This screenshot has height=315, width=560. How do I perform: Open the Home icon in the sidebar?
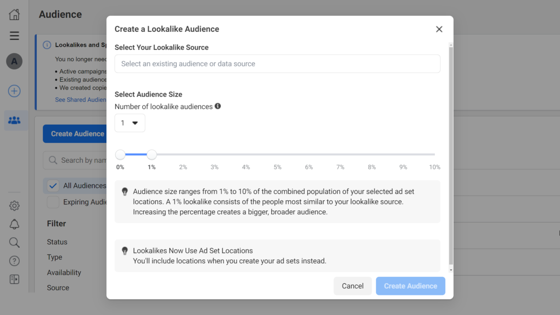14,14
